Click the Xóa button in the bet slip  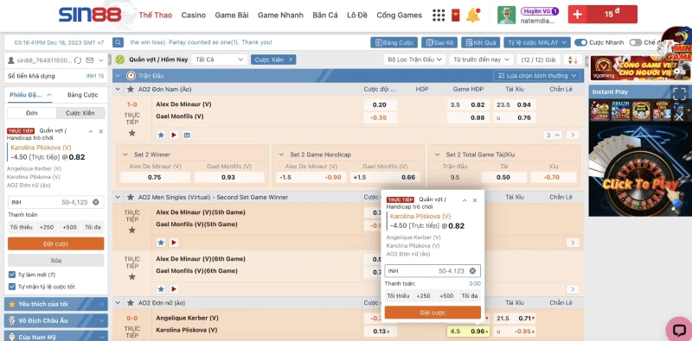click(56, 261)
